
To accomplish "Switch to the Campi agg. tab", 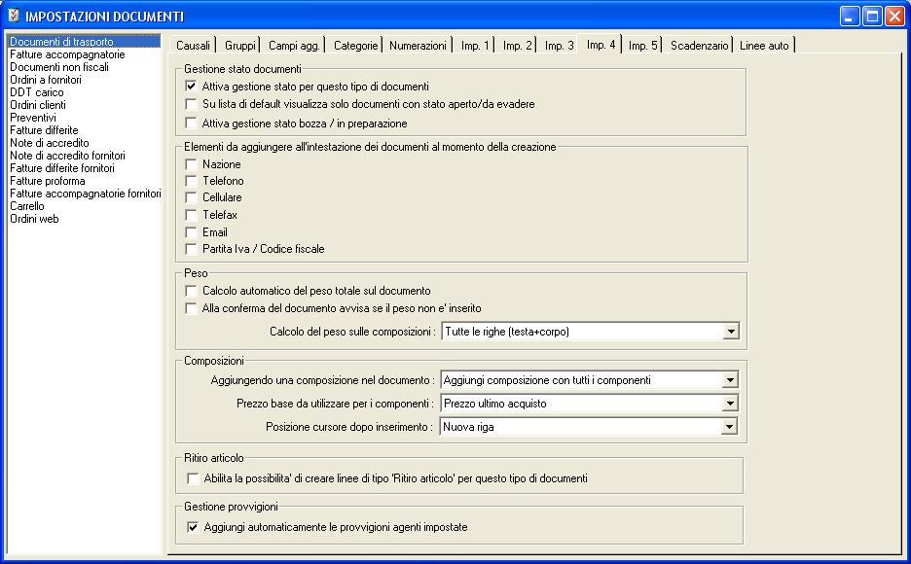I will [x=294, y=46].
